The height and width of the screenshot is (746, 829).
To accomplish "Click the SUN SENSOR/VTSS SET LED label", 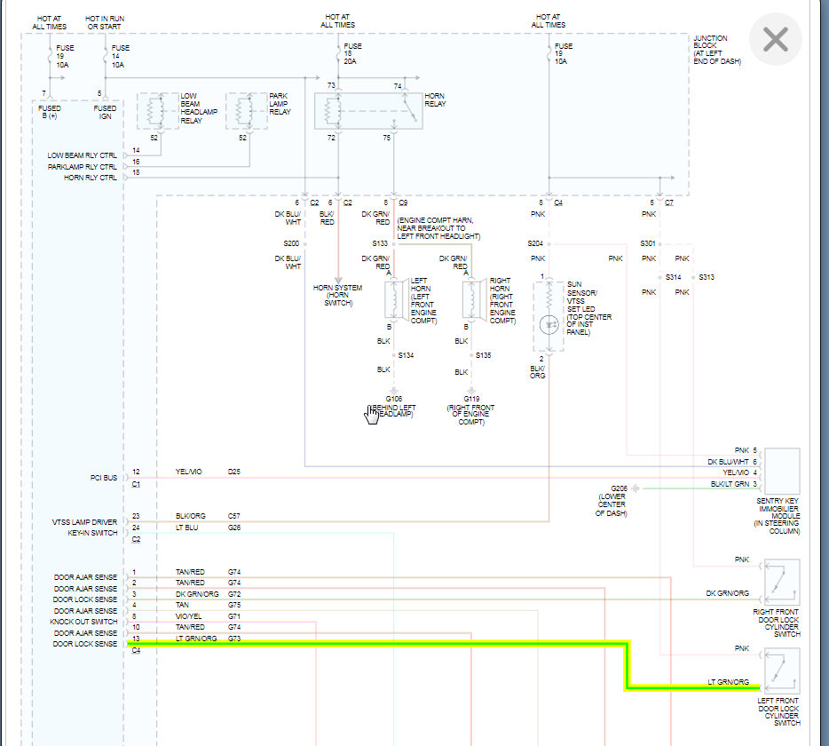I will 588,308.
